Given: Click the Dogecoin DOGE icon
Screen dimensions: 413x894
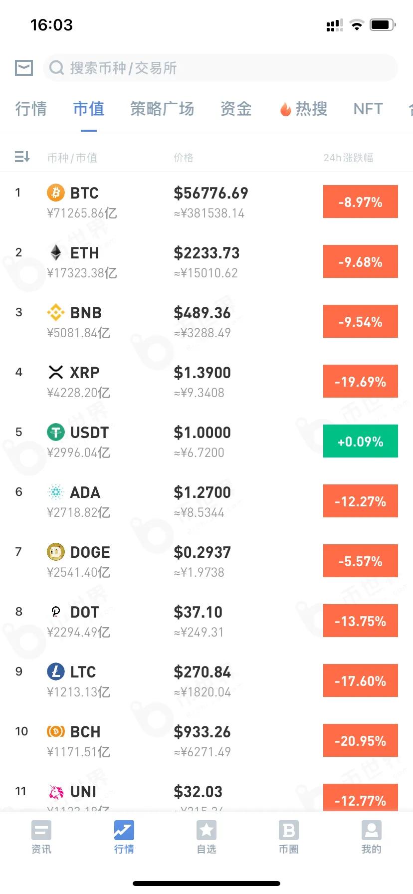Looking at the screenshot, I should (x=56, y=552).
